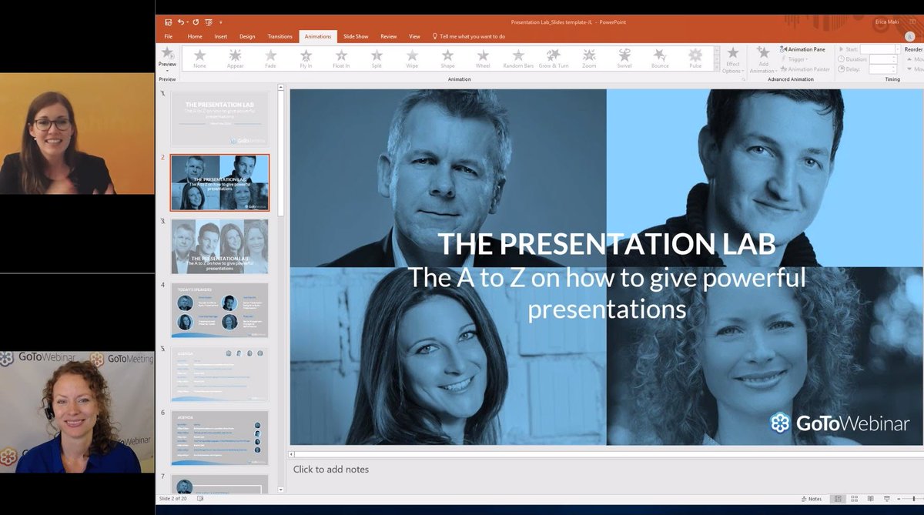Apply the Bounce animation effect
The image size is (924, 515).
tap(660, 59)
